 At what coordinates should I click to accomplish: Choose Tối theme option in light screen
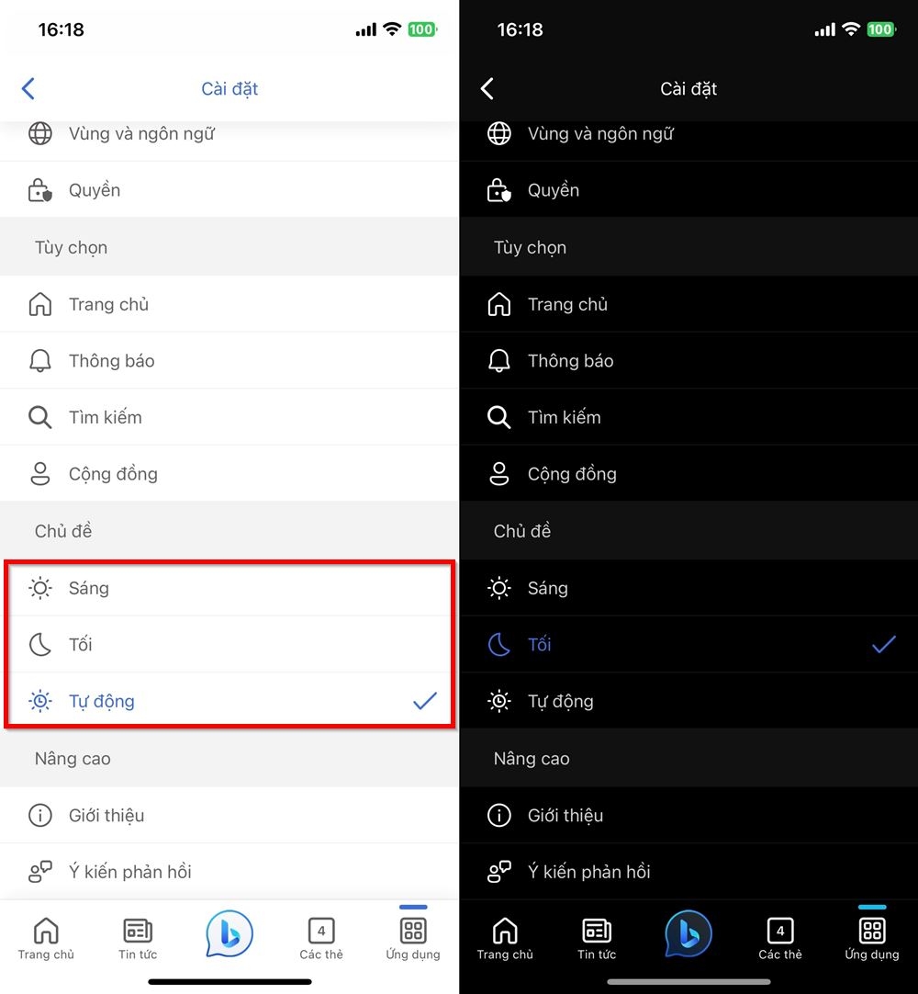(x=229, y=644)
